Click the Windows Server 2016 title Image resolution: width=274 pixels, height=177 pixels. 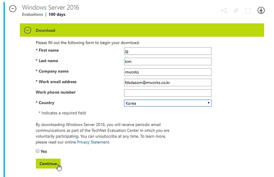click(x=51, y=7)
